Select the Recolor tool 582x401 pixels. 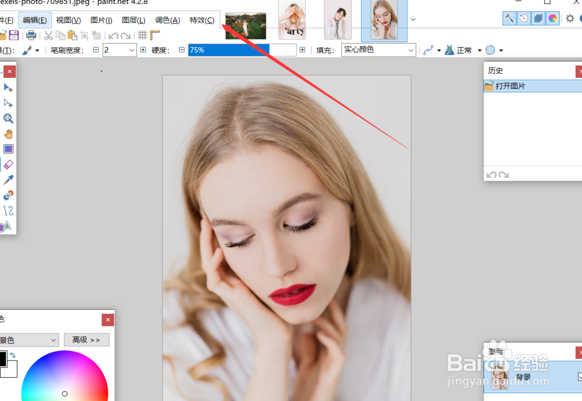click(8, 195)
